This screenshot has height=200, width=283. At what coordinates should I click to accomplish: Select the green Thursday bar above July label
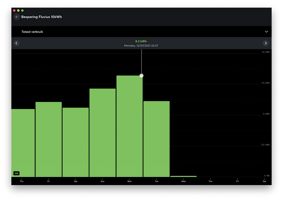click(23, 141)
